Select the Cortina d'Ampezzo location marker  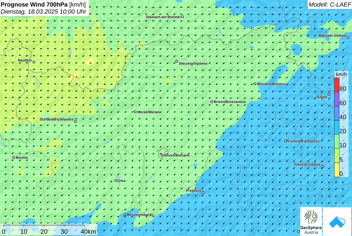click(x=286, y=141)
